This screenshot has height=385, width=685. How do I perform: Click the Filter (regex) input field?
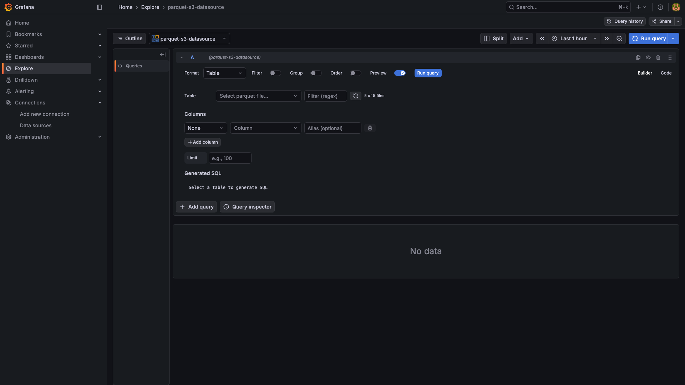click(325, 96)
